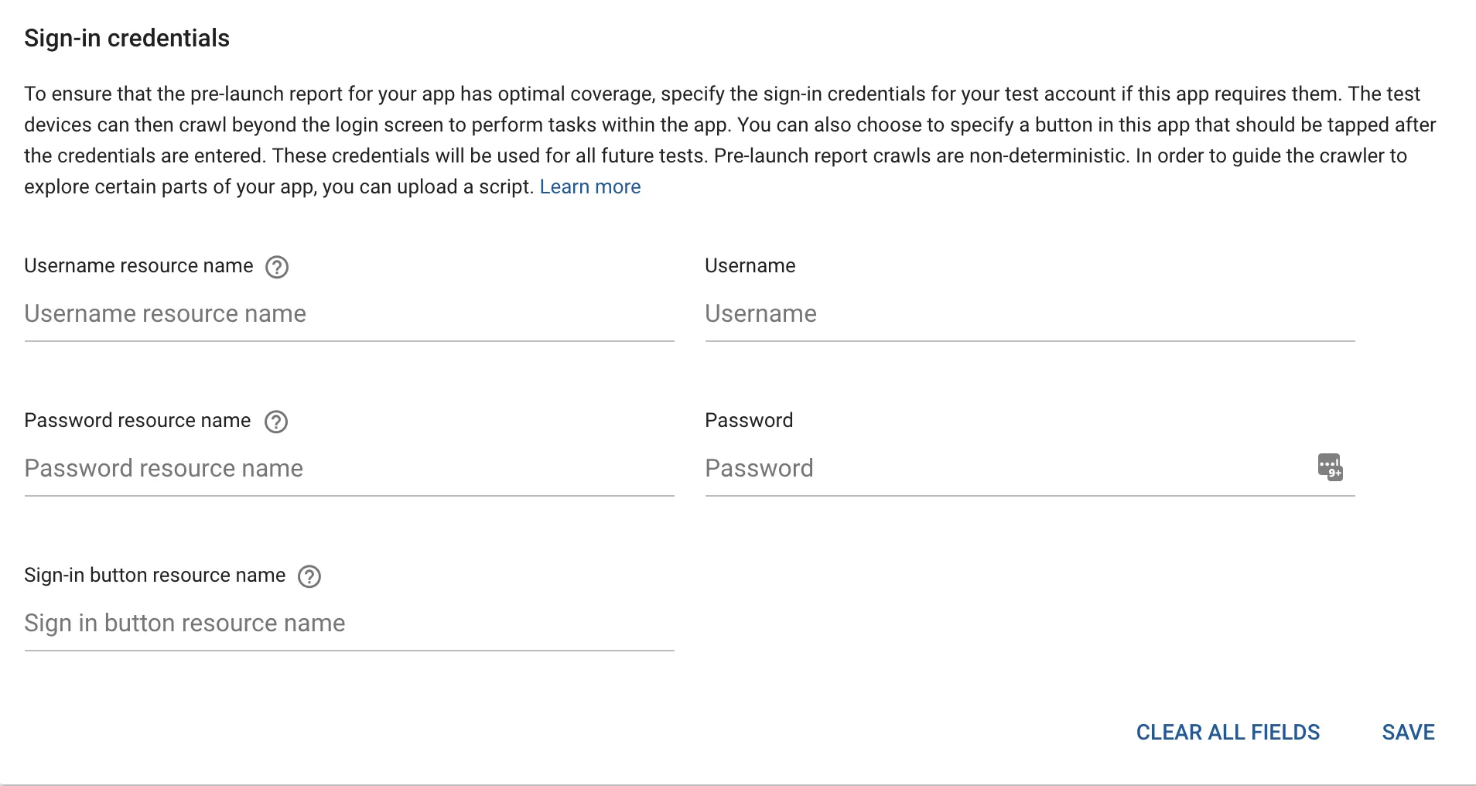The width and height of the screenshot is (1476, 786).
Task: Click inside the Password entry field
Action: [1006, 469]
